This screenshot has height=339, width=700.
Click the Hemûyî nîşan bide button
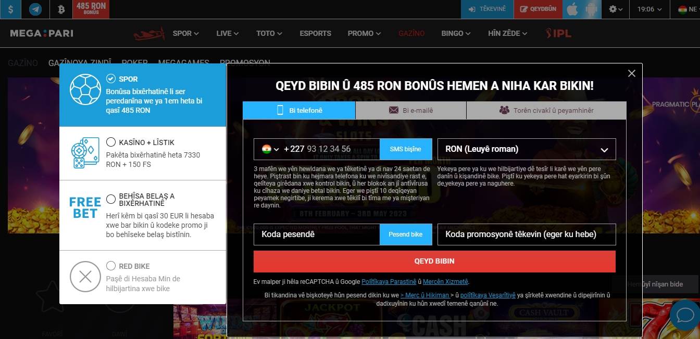pyautogui.click(x=655, y=284)
